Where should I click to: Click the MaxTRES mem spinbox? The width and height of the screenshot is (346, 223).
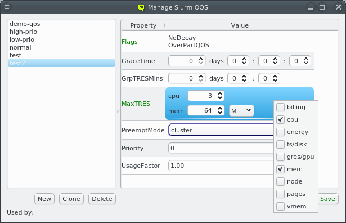pos(206,110)
